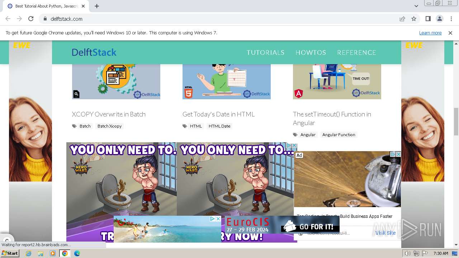Open the HOWTOS menu
The image size is (459, 258).
coord(311,52)
